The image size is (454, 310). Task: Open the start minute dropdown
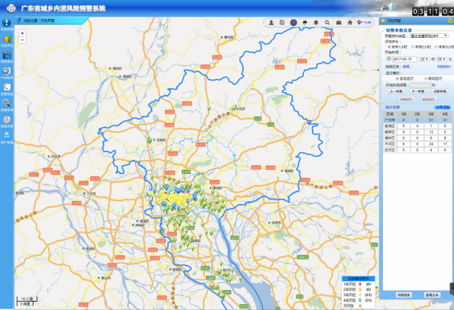tap(442, 59)
